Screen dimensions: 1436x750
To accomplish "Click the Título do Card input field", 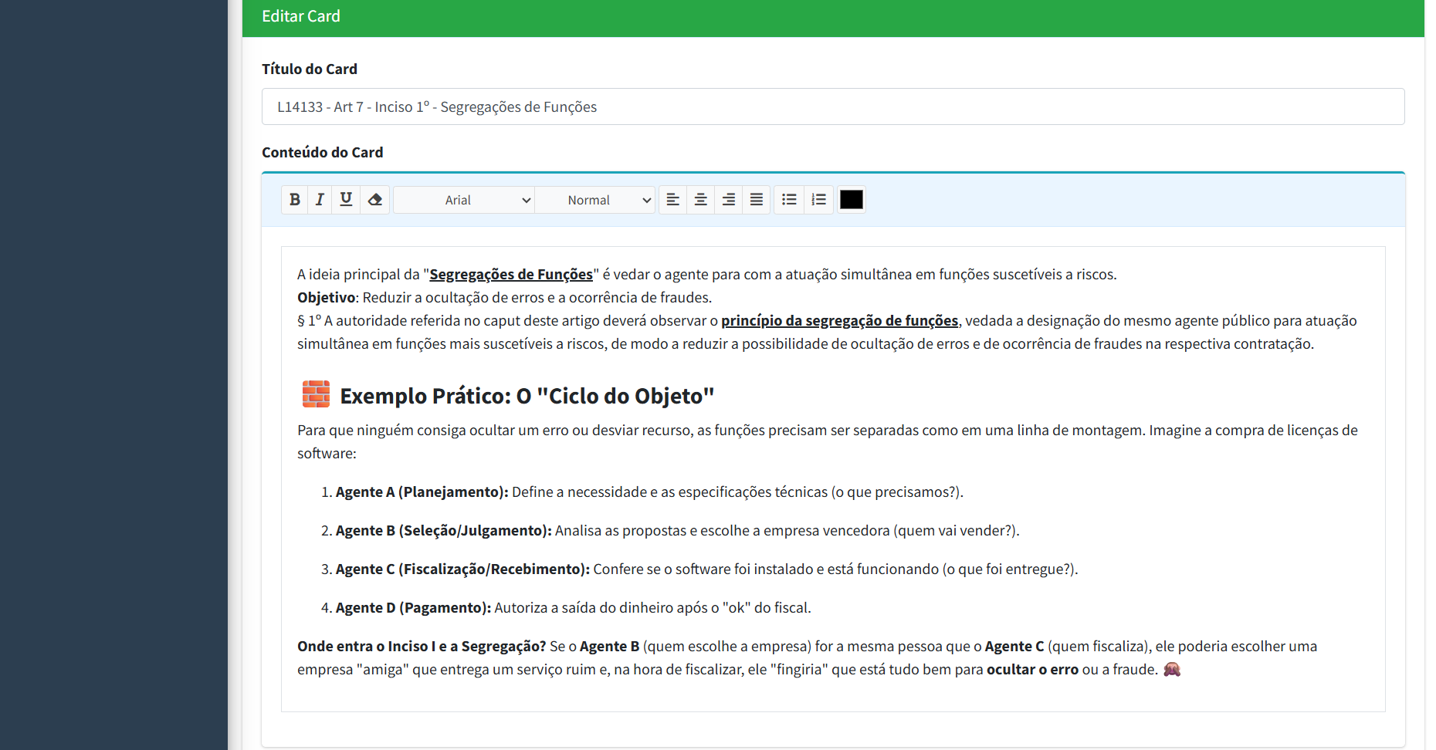I will [832, 106].
